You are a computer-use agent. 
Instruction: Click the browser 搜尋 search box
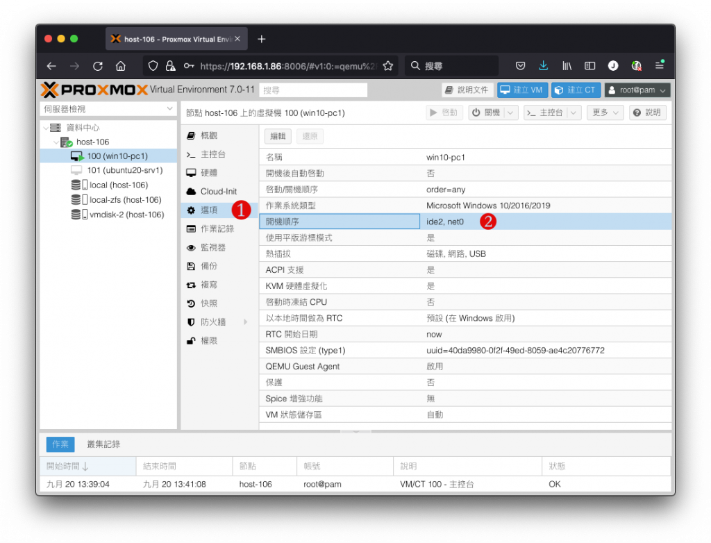pyautogui.click(x=451, y=66)
